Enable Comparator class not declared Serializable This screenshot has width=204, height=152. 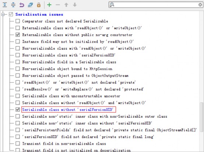18,21
